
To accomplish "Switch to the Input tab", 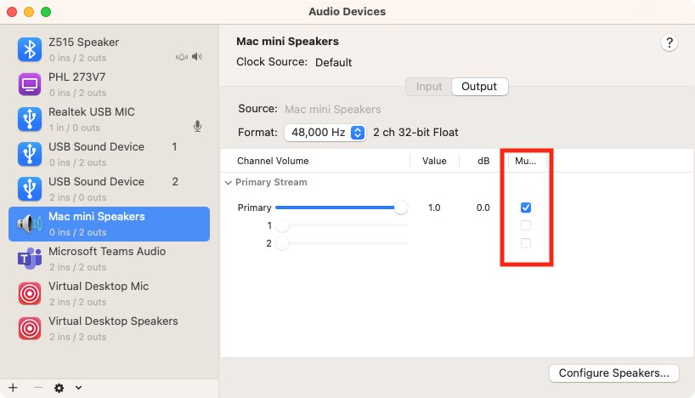I will point(428,87).
